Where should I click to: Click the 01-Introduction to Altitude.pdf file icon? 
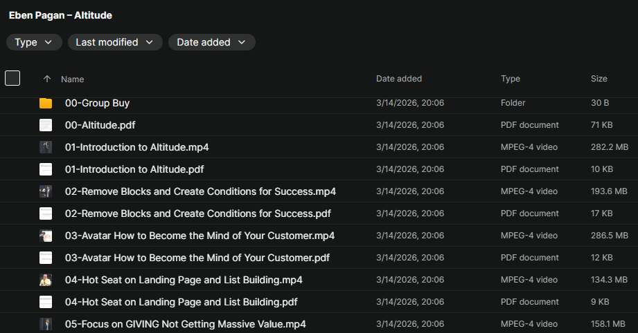point(46,169)
